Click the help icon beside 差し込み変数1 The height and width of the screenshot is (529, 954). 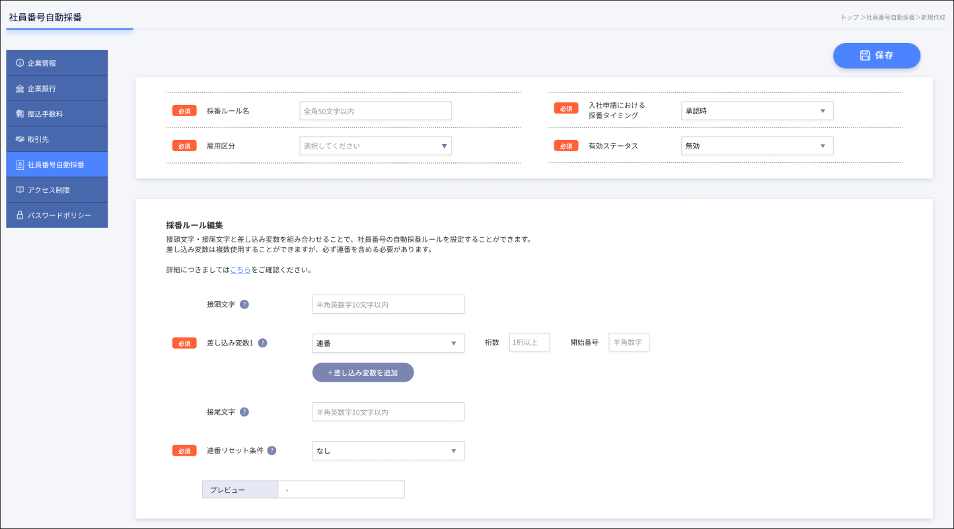(x=263, y=343)
